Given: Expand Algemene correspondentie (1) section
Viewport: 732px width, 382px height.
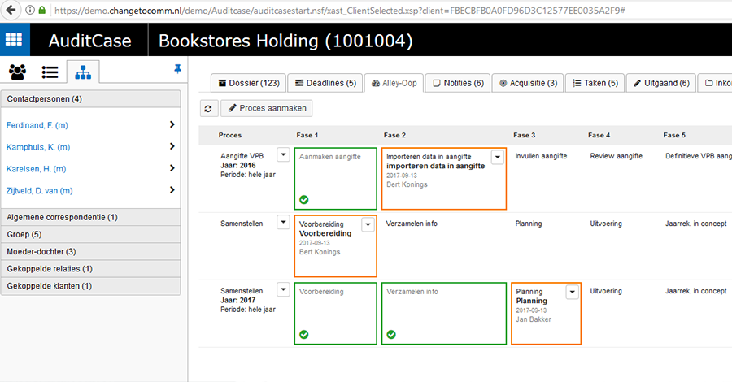Looking at the screenshot, I should pyautogui.click(x=91, y=217).
